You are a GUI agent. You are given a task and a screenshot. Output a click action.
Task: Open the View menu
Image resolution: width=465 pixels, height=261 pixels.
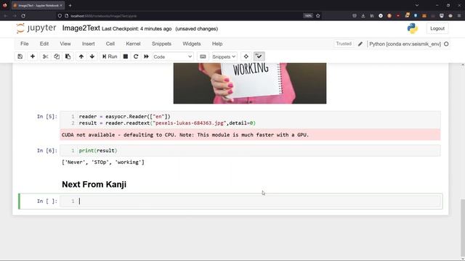pyautogui.click(x=65, y=43)
